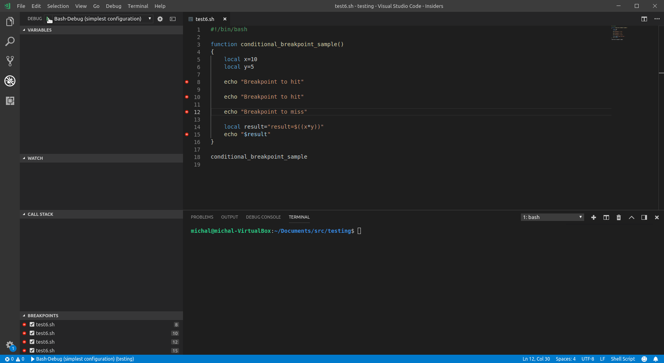The image size is (664, 363).
Task: Change indentation via 'Spaces: 4'
Action: click(x=566, y=359)
